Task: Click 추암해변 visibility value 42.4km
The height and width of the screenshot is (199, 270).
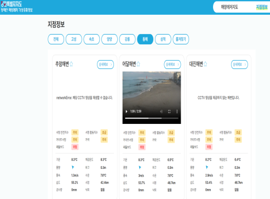Action: [105, 183]
